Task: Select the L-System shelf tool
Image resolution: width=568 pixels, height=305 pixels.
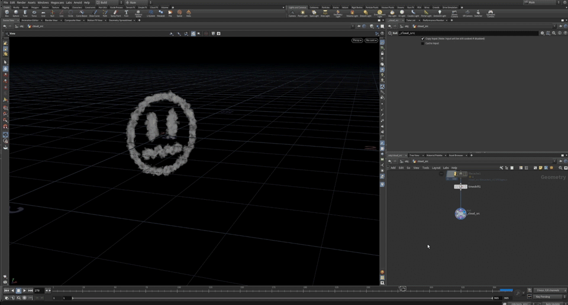Action: click(151, 14)
